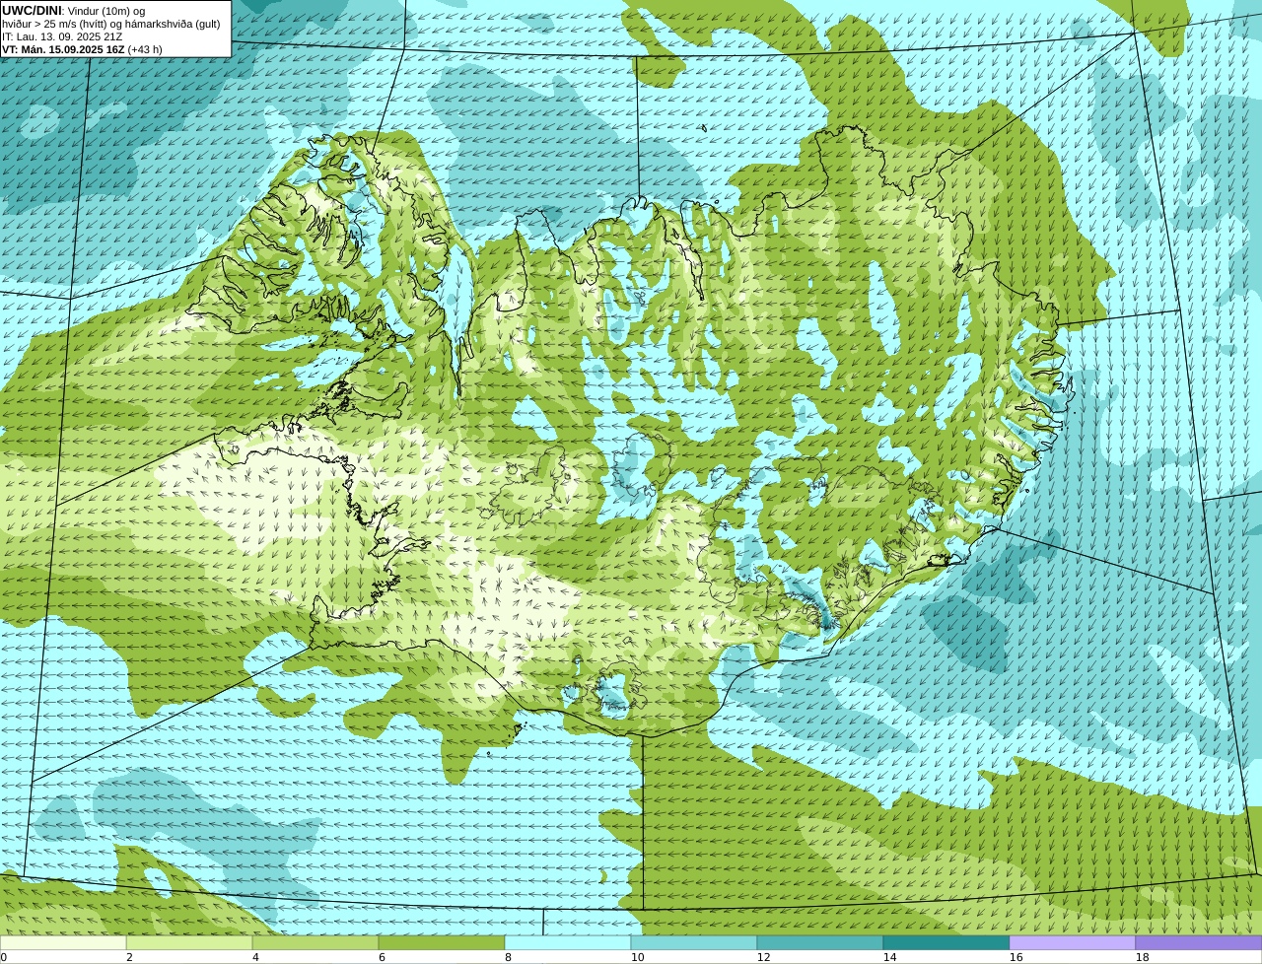The width and height of the screenshot is (1262, 964).
Task: Click the lavender 16–18 m/s colorbar segment
Action: (x=1073, y=942)
